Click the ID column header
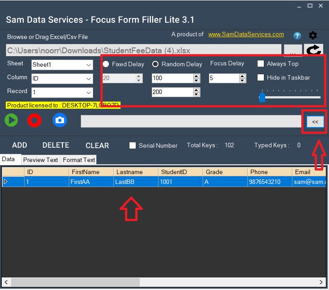 (46, 172)
